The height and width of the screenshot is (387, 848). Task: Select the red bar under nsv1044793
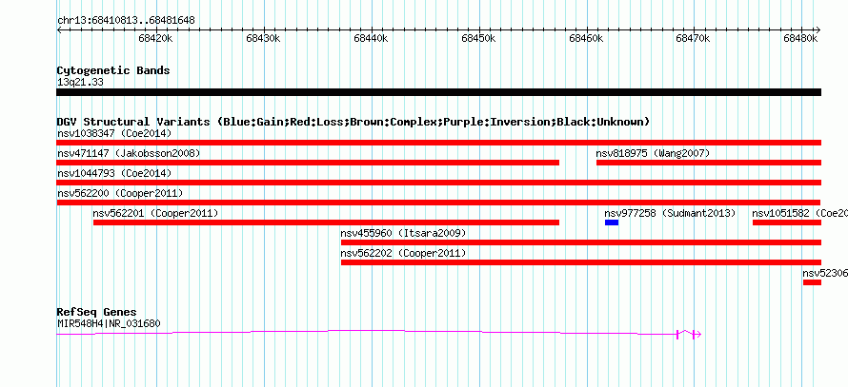[438, 183]
